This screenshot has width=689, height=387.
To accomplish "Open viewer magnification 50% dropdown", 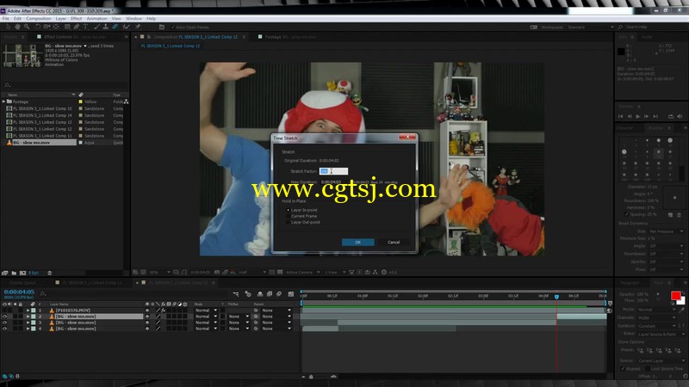I will pos(159,272).
